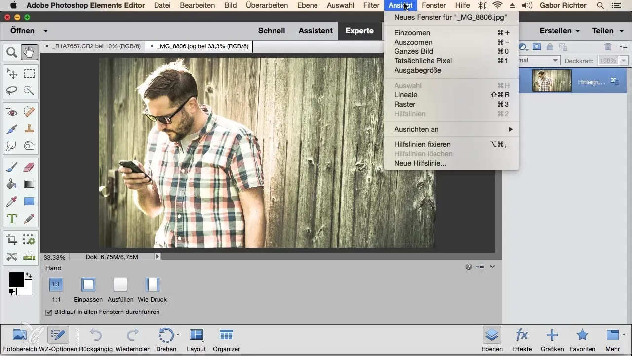Open the Effekte panel
Viewport: 632px width, 356px height.
(522, 336)
